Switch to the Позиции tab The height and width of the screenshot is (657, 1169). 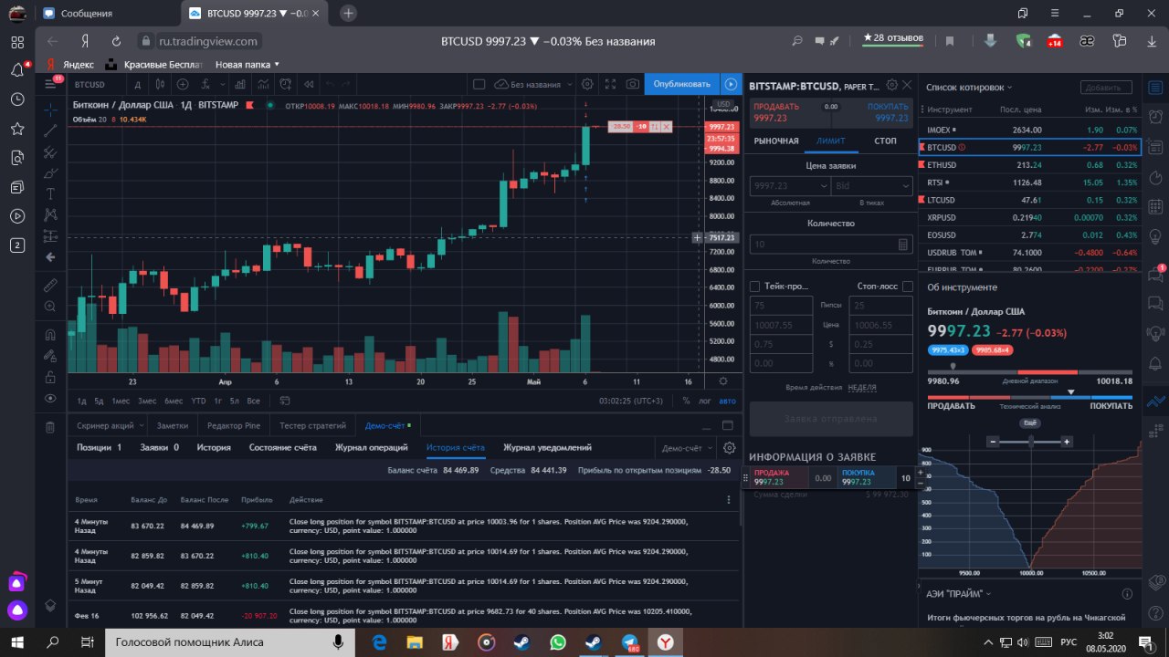point(100,447)
